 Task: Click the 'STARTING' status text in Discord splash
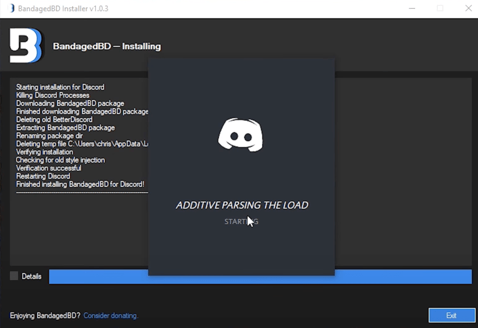241,222
